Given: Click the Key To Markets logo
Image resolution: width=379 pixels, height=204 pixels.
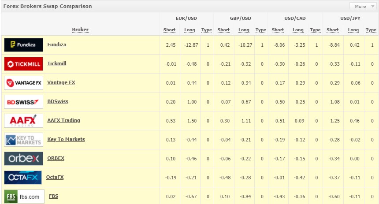Looking at the screenshot, I should 23,140.
